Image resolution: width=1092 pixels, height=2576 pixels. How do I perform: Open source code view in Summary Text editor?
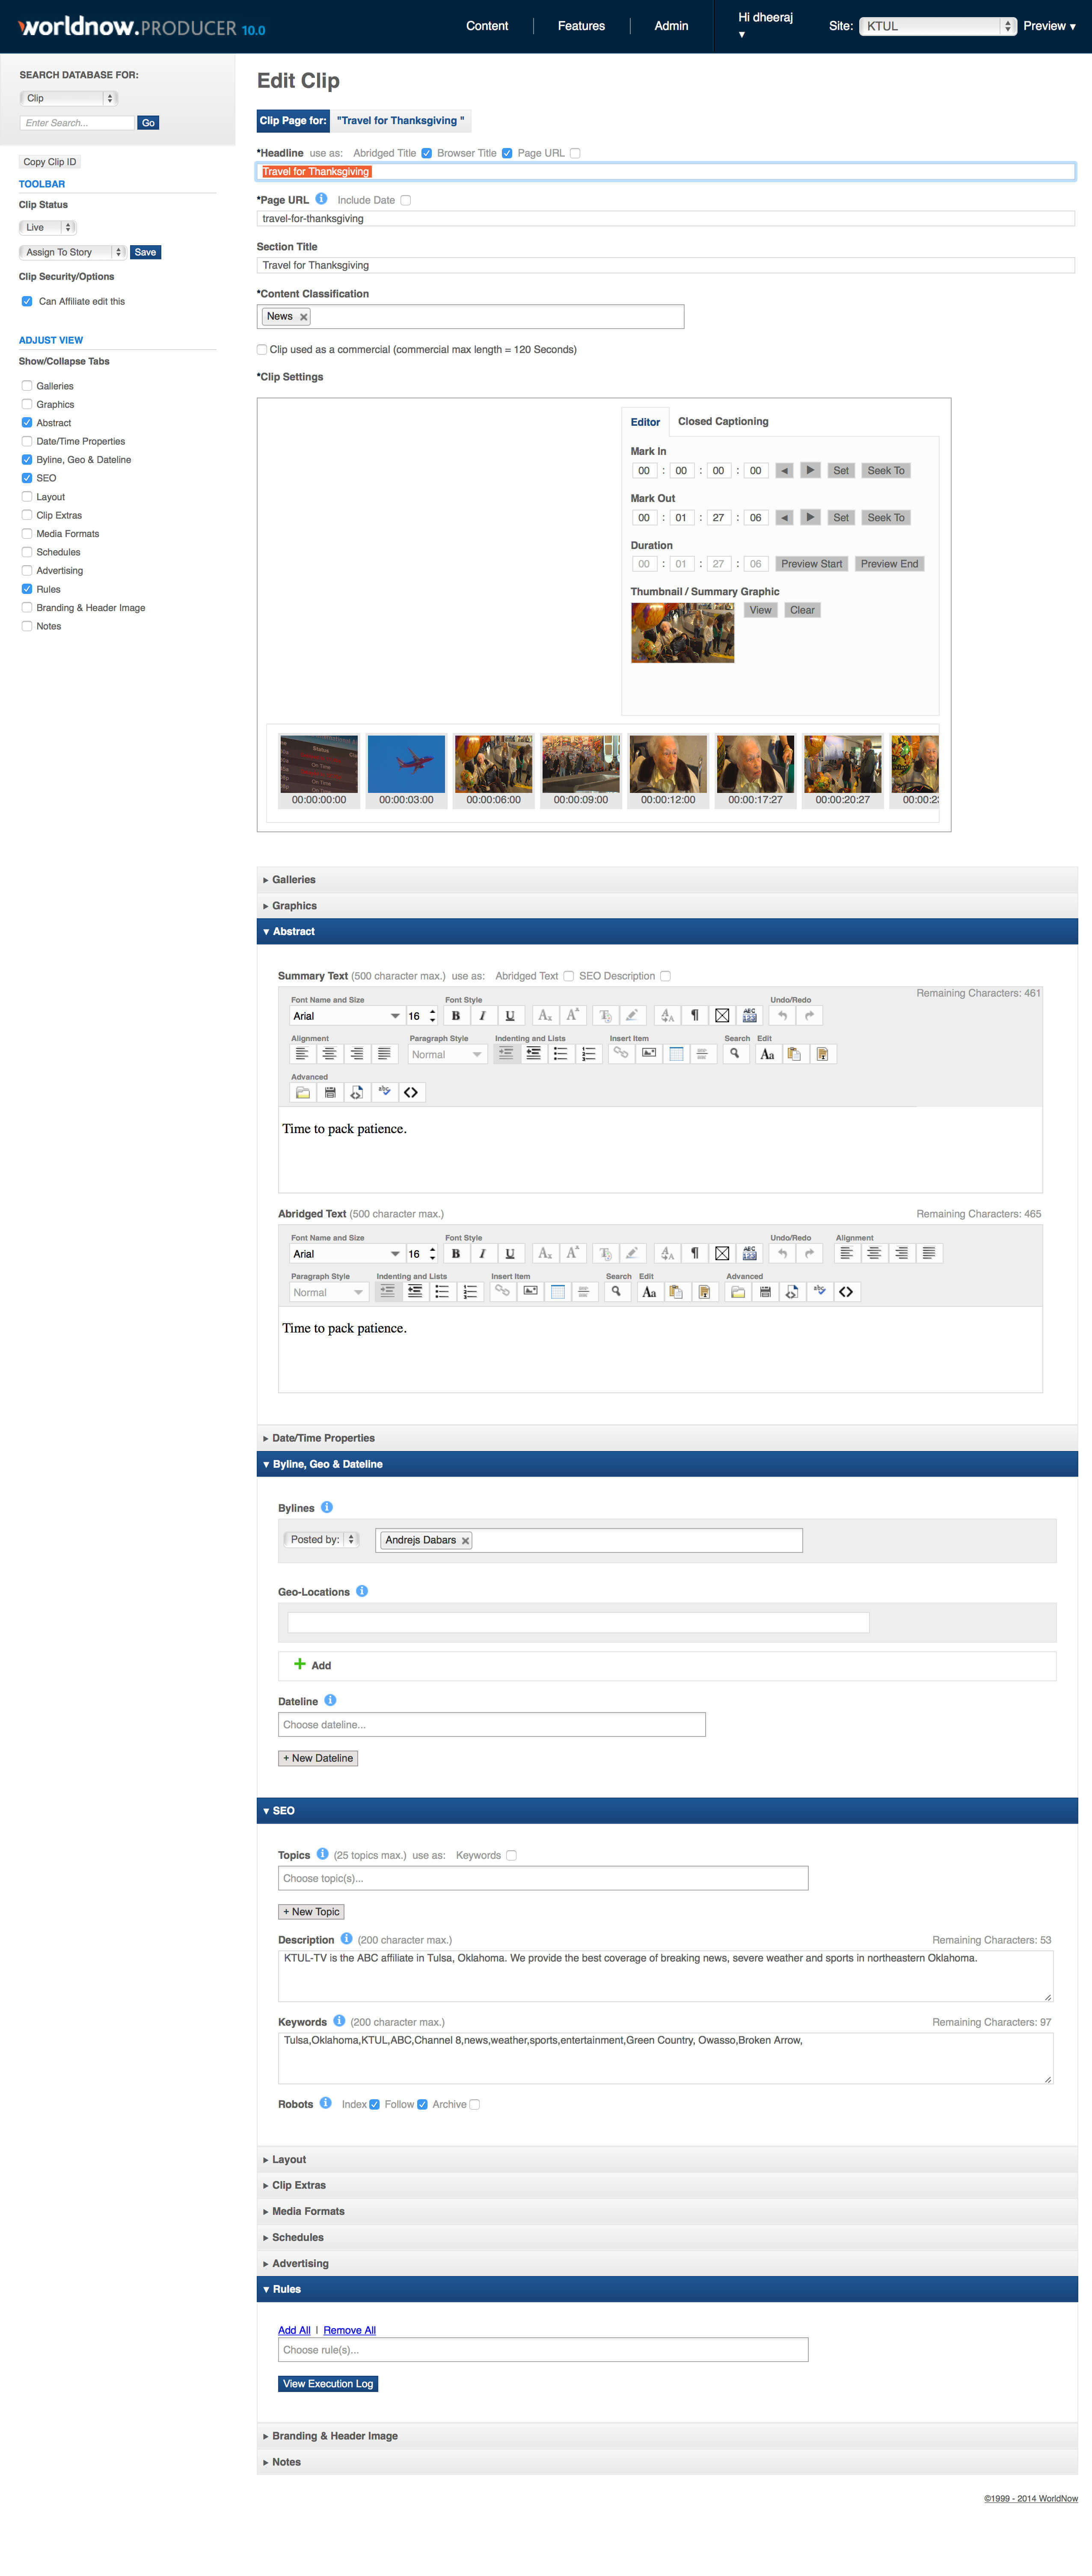(x=411, y=1092)
